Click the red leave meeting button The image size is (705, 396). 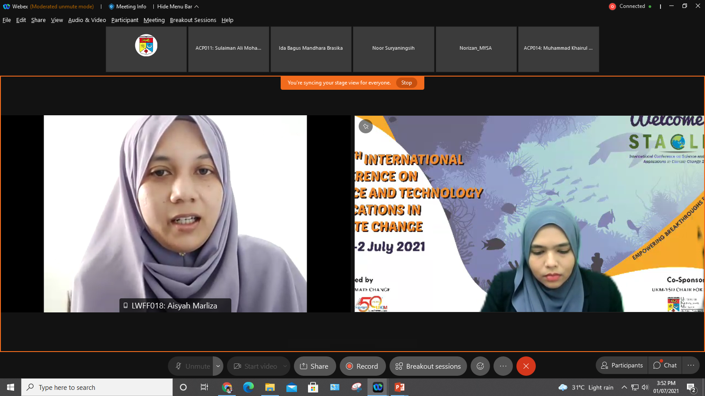526,366
